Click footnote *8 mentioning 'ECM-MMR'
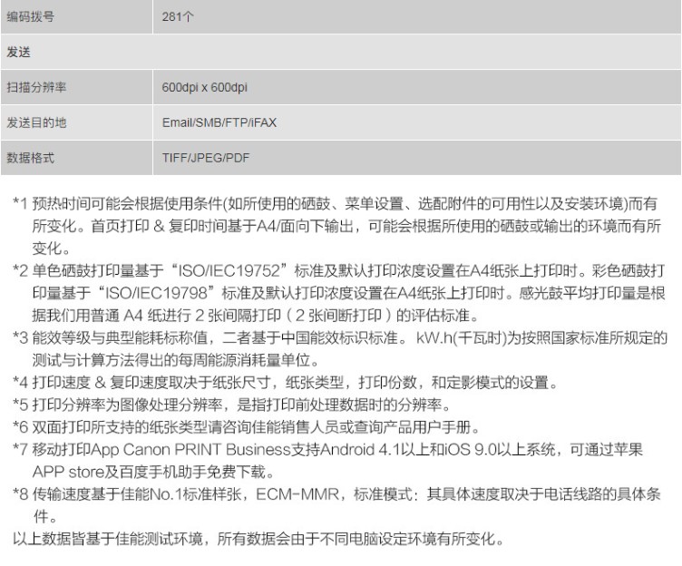The height and width of the screenshot is (566, 682). coord(336,505)
